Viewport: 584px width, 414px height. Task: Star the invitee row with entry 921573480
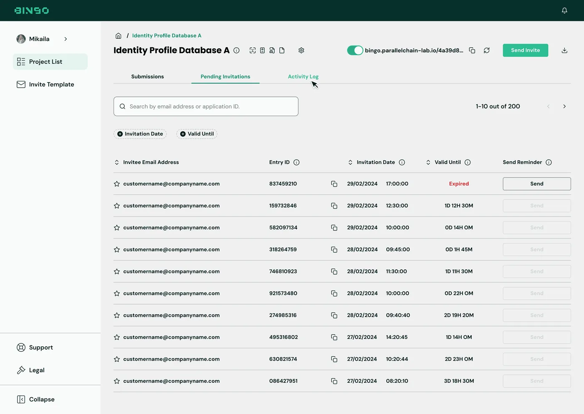click(x=117, y=293)
